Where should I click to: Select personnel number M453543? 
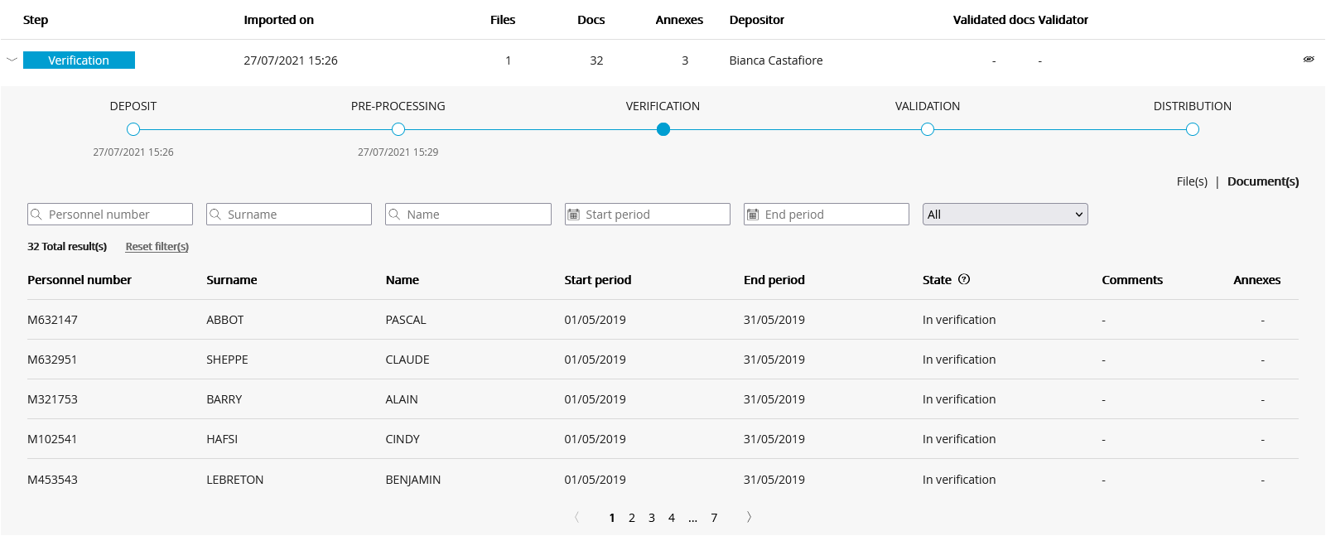click(x=53, y=480)
